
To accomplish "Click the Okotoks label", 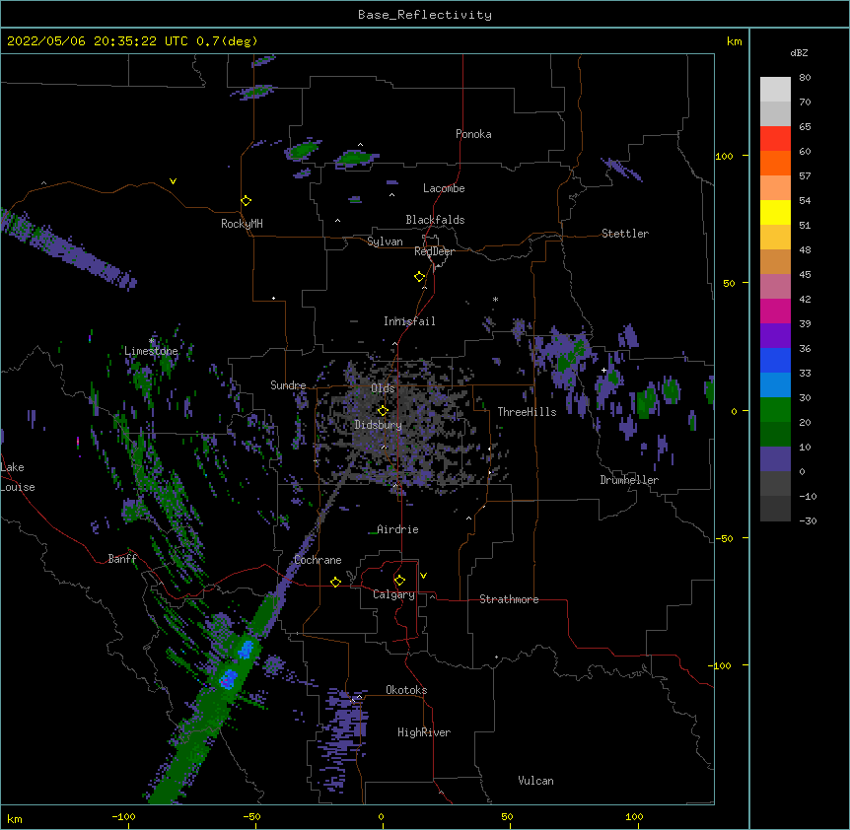I will tap(406, 690).
